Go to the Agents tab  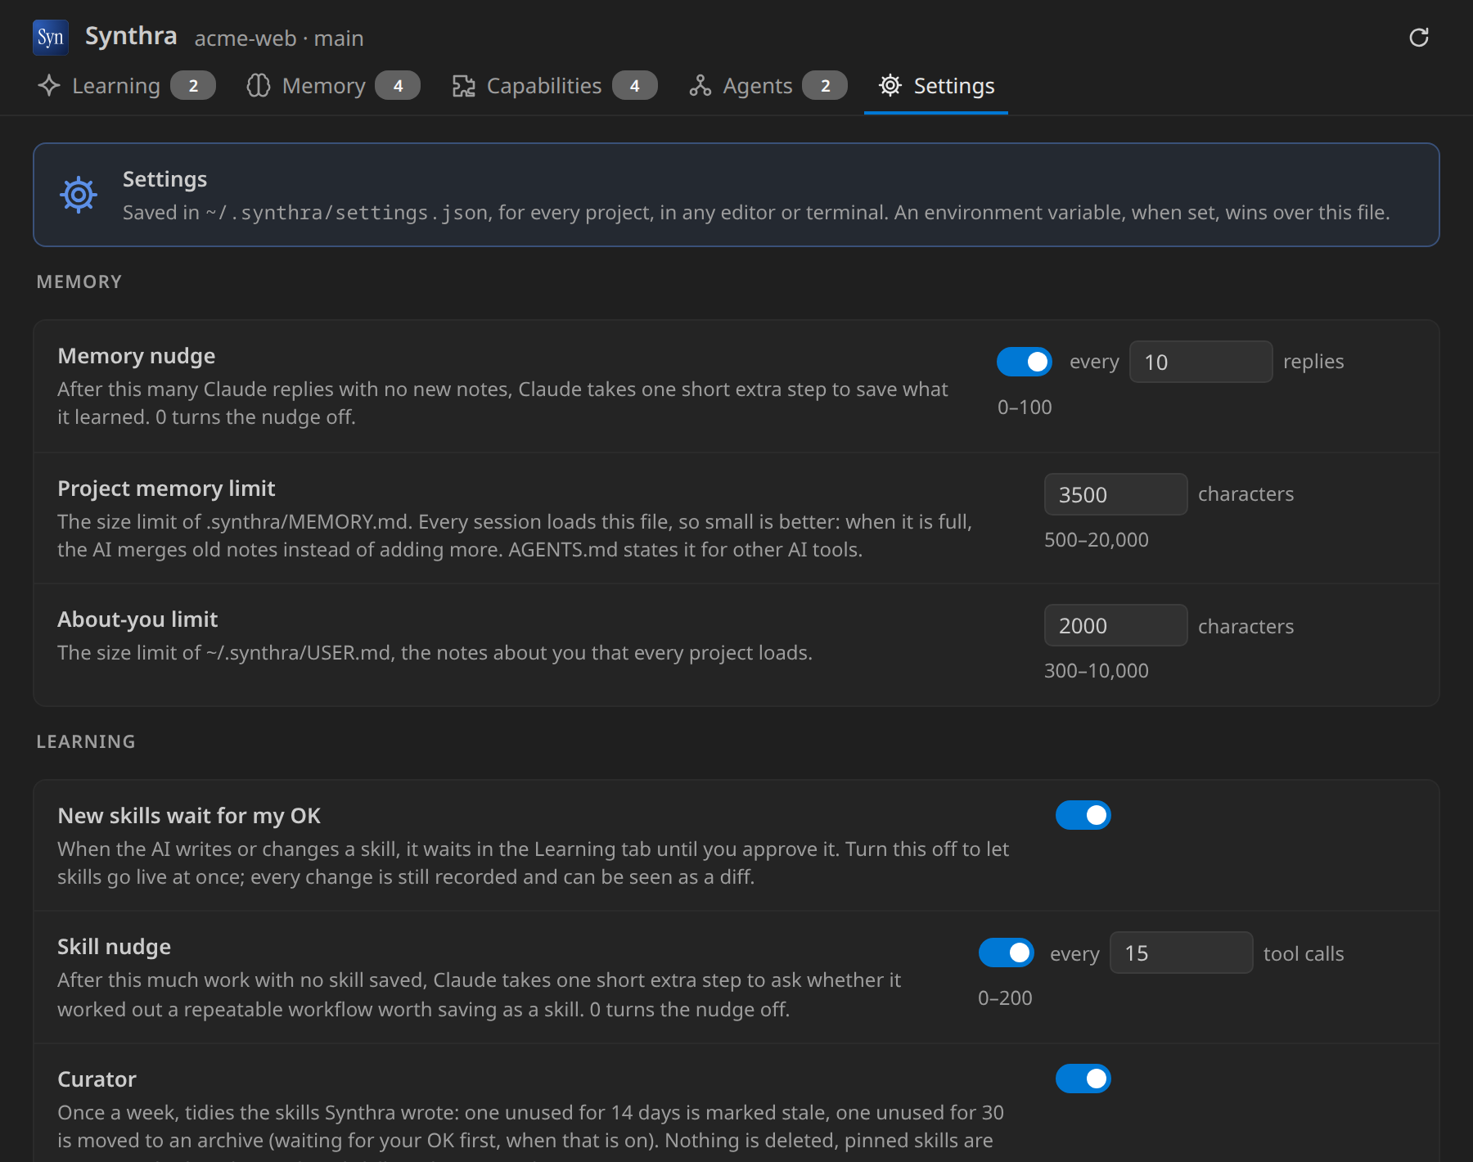768,86
